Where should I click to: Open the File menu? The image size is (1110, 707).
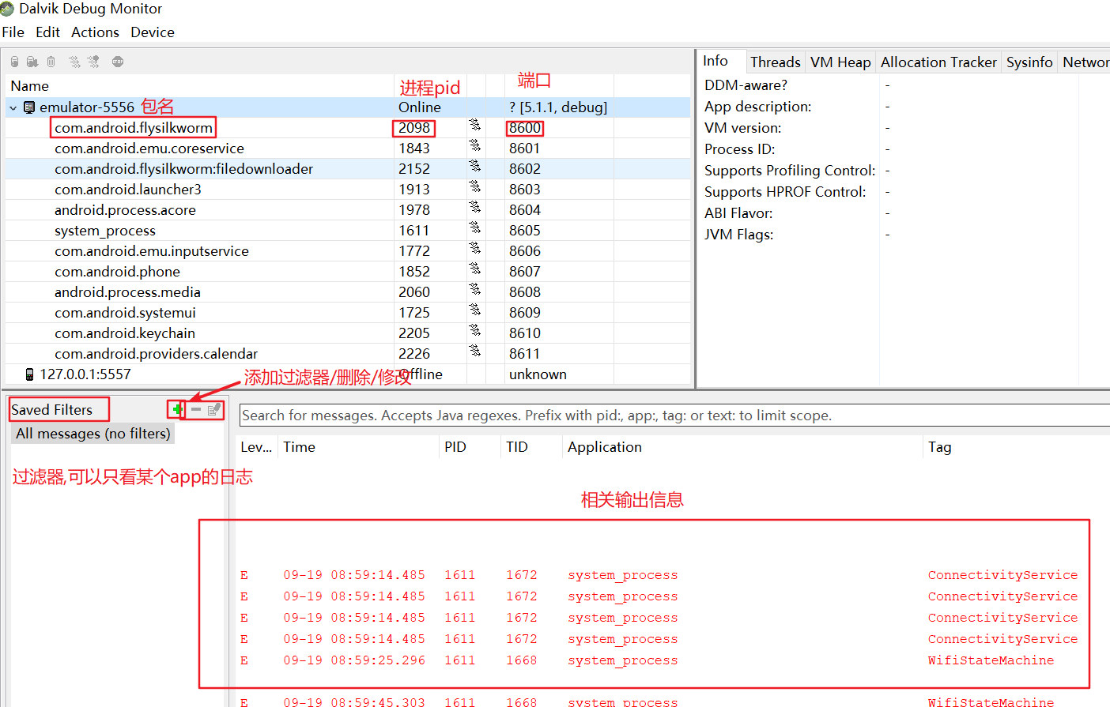click(13, 32)
